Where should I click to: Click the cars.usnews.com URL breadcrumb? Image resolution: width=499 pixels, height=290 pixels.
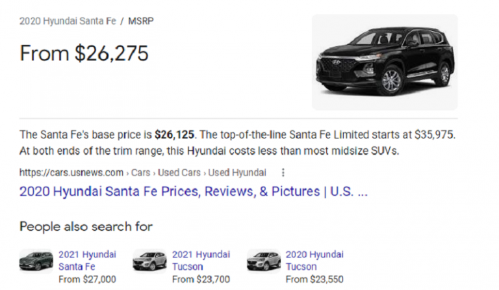(71, 172)
